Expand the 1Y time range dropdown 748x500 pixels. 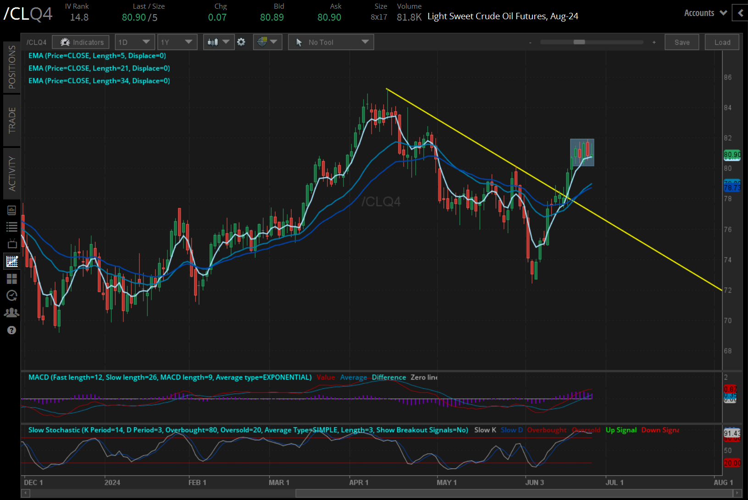tap(177, 42)
